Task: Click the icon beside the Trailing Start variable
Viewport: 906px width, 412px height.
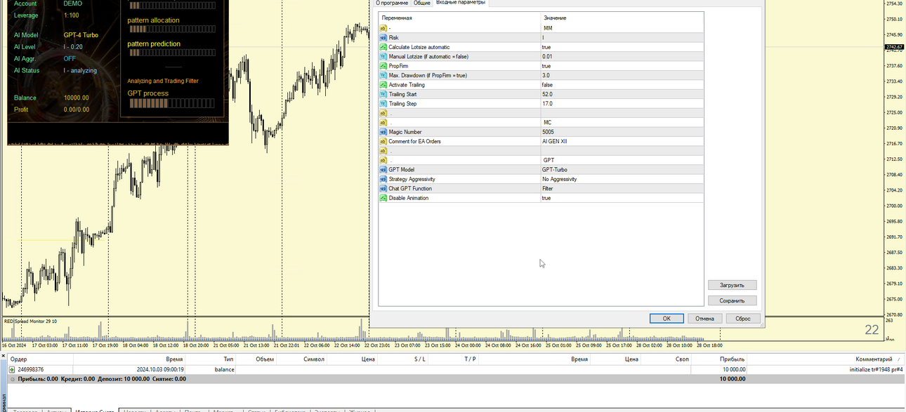Action: pos(383,94)
